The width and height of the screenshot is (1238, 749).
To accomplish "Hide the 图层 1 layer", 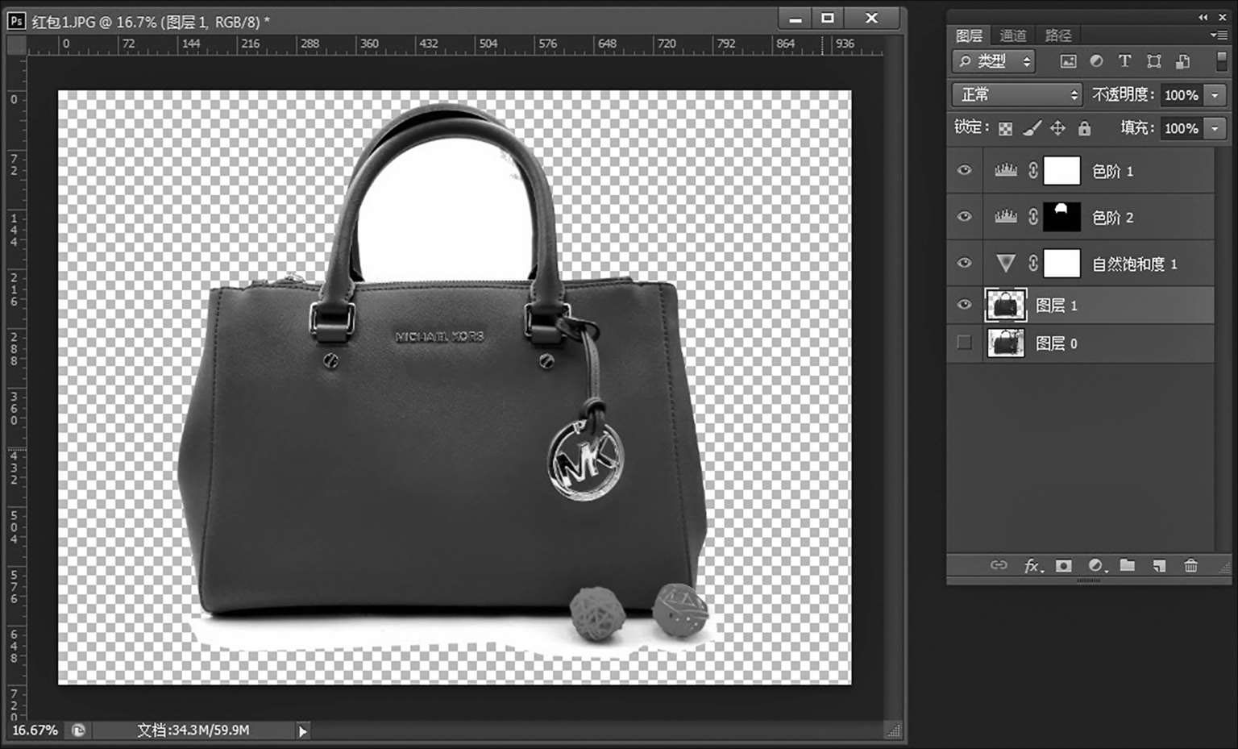I will coord(964,305).
